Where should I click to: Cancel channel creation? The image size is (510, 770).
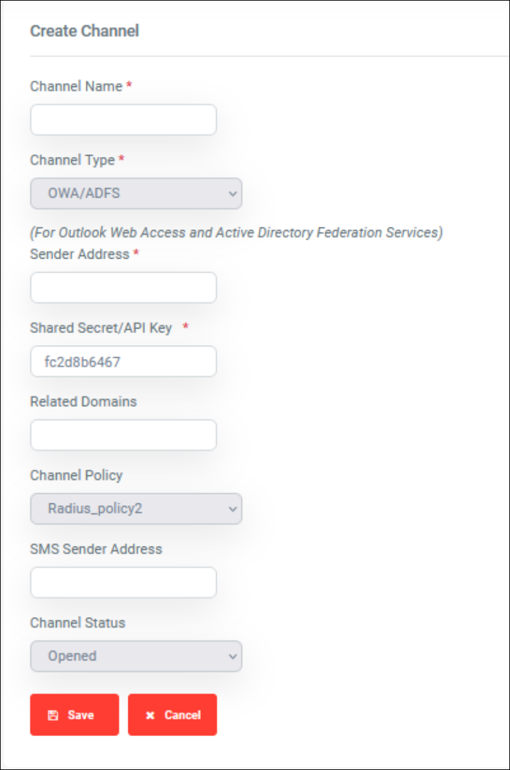(172, 715)
